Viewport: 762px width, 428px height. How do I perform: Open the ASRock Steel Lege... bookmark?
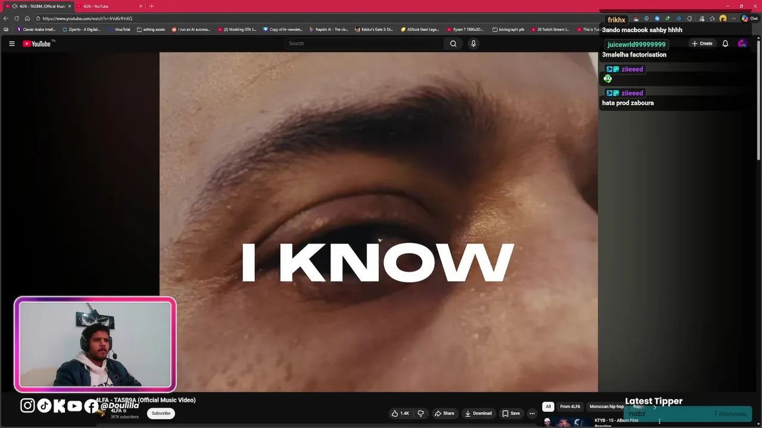420,29
